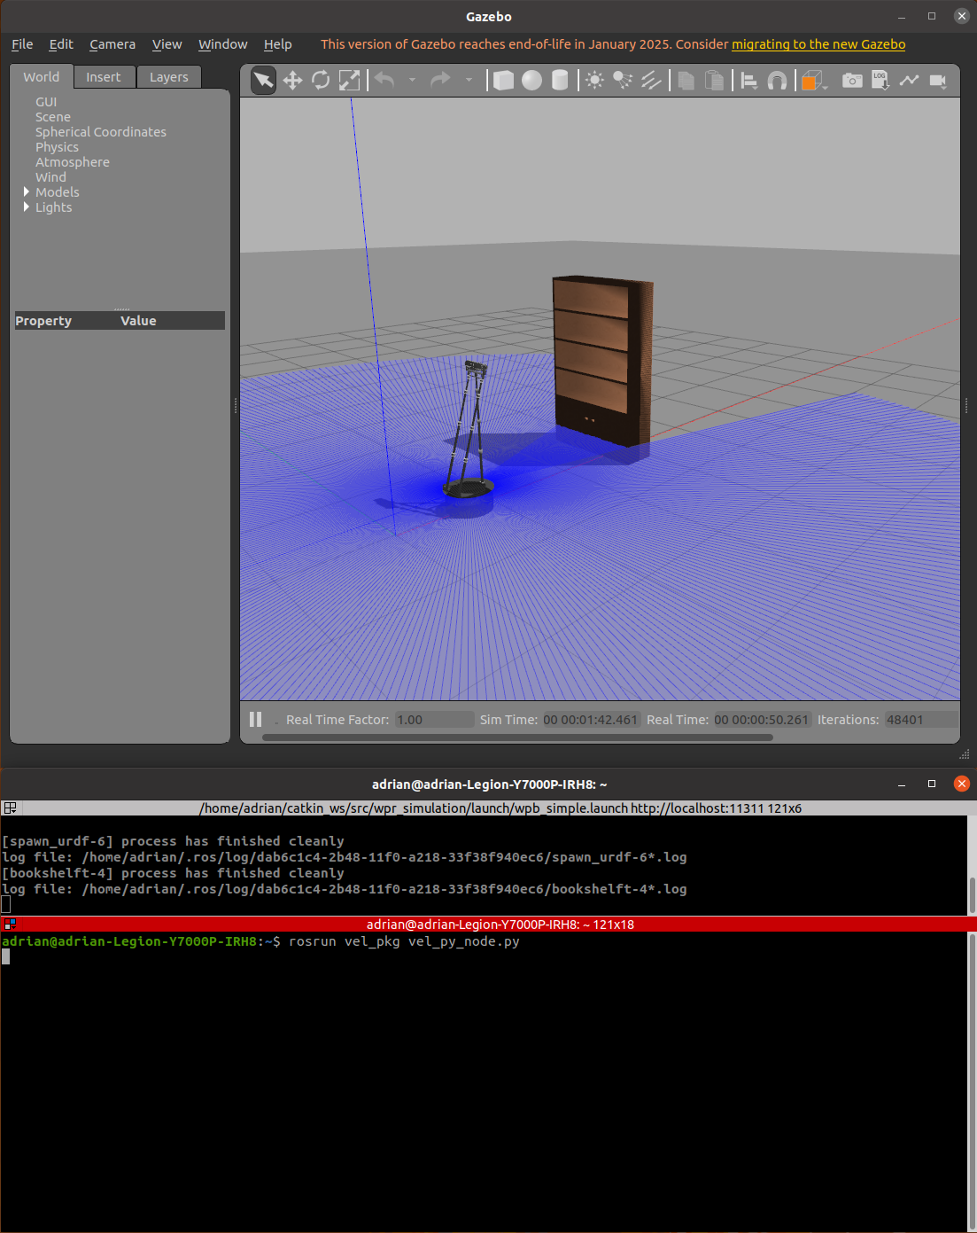The image size is (977, 1233).
Task: Take a screenshot with camera icon
Action: click(x=852, y=81)
